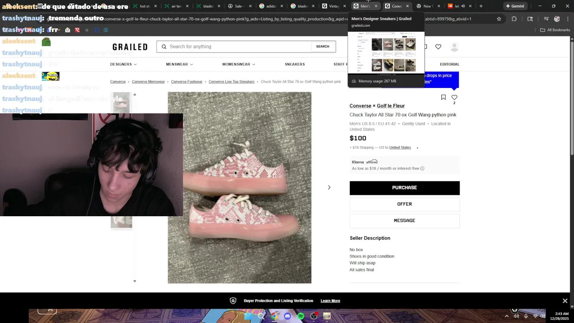Open the Windows Start menu
The image size is (574, 323).
(x=248, y=316)
